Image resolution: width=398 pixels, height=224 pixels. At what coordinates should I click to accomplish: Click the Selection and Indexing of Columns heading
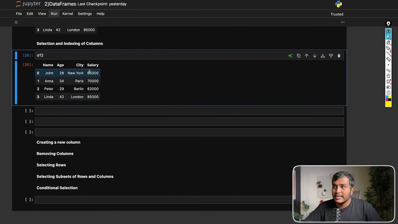pyautogui.click(x=70, y=43)
